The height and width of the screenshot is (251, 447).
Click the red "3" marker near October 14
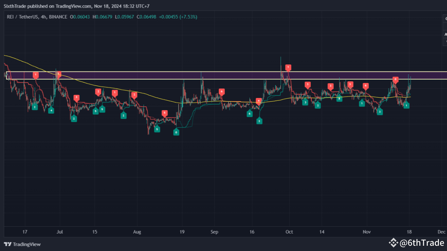(330, 86)
